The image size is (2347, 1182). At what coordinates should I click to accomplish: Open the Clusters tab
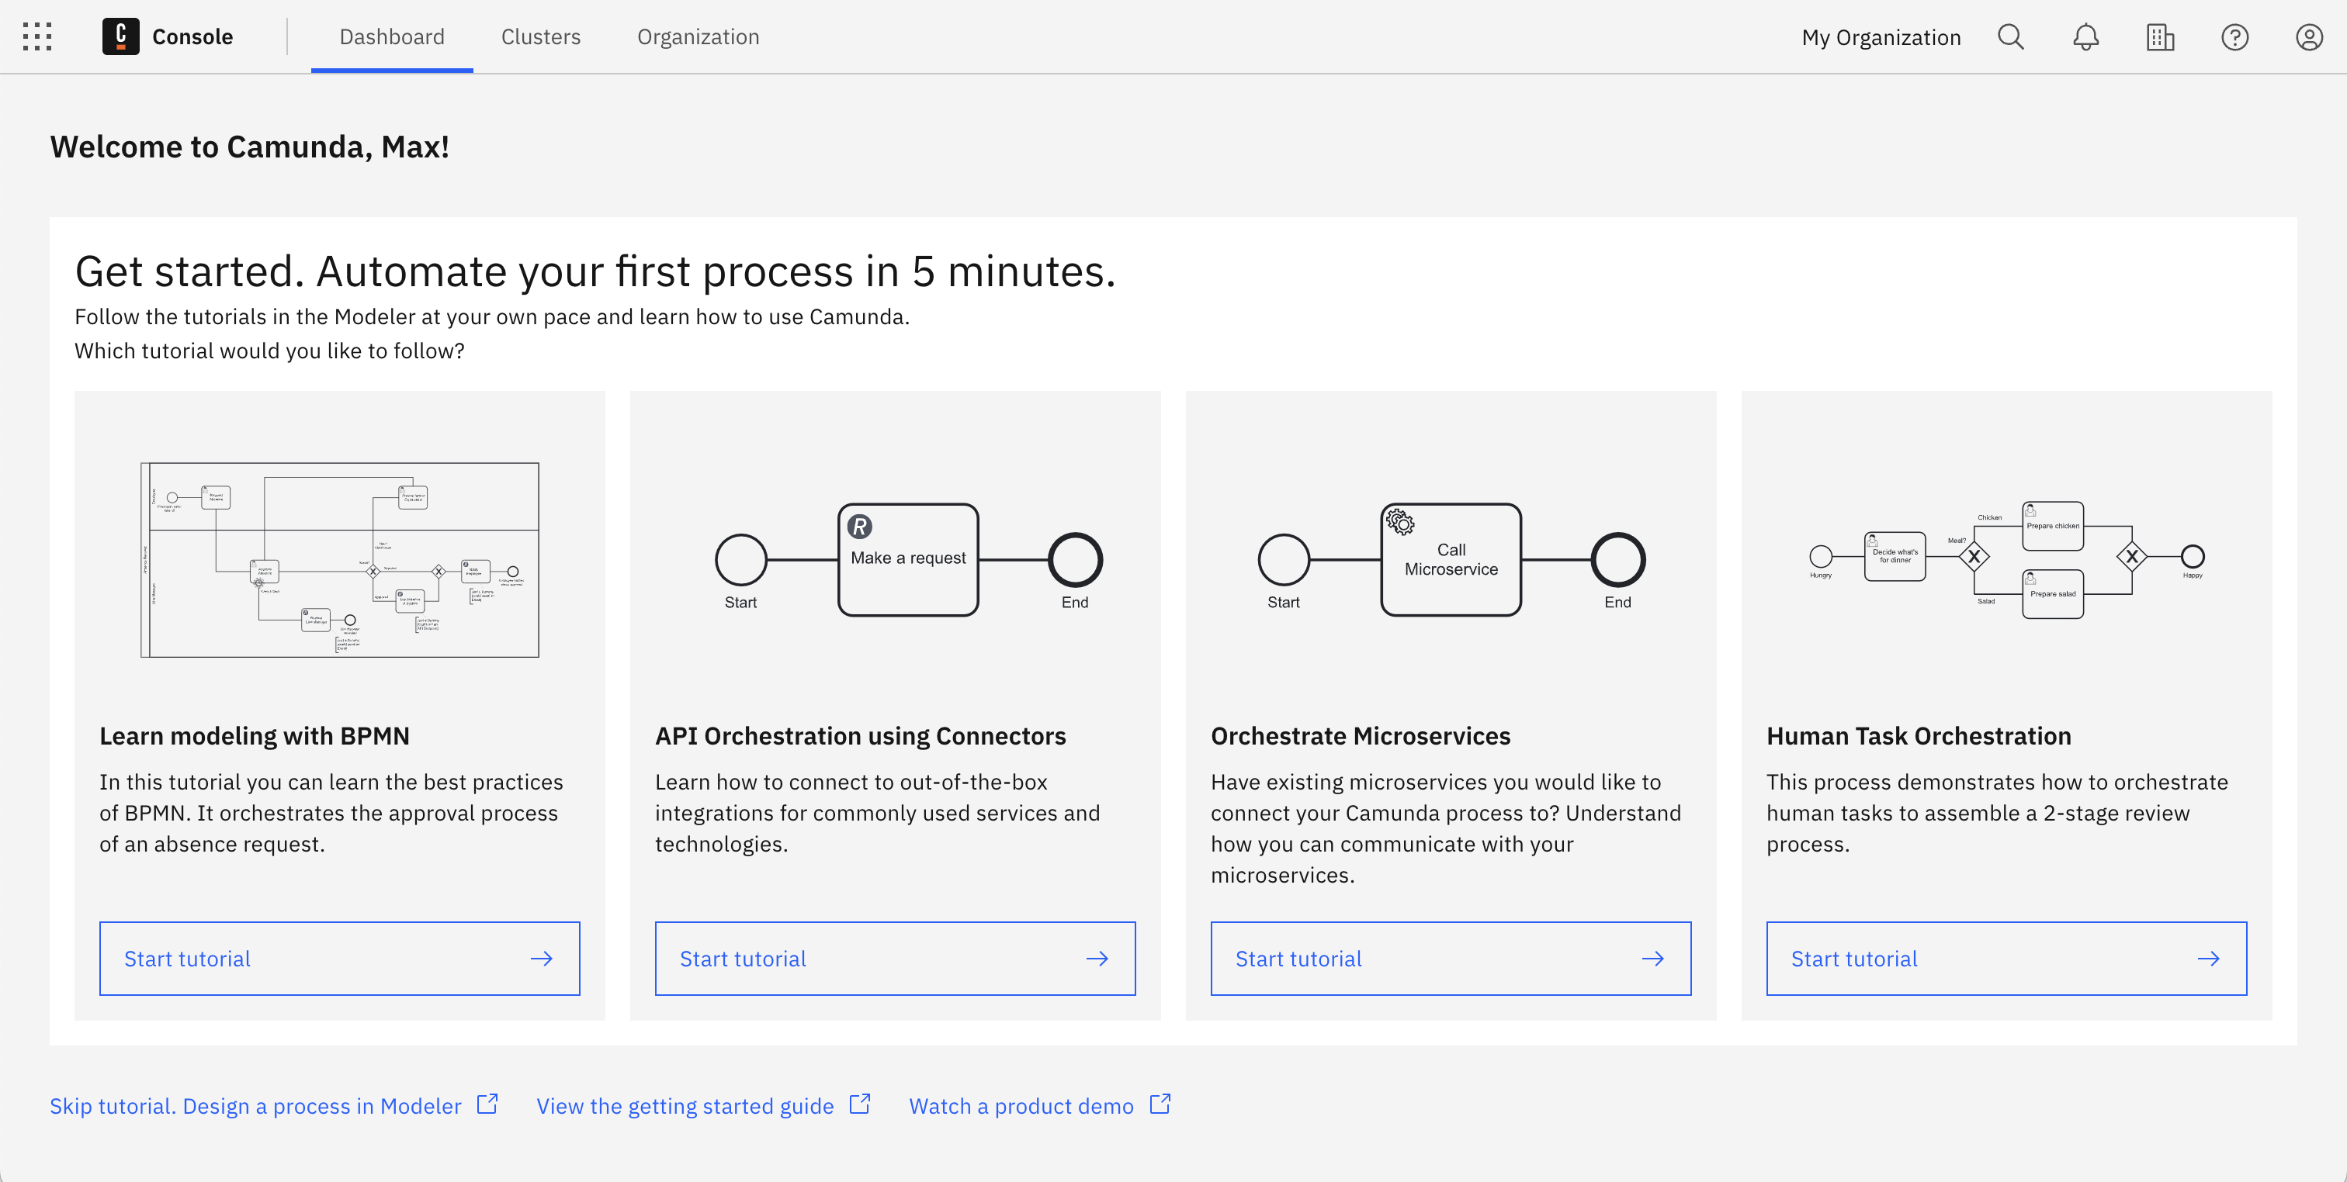[540, 36]
